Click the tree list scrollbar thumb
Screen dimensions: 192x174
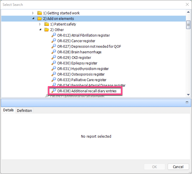(x=188, y=25)
